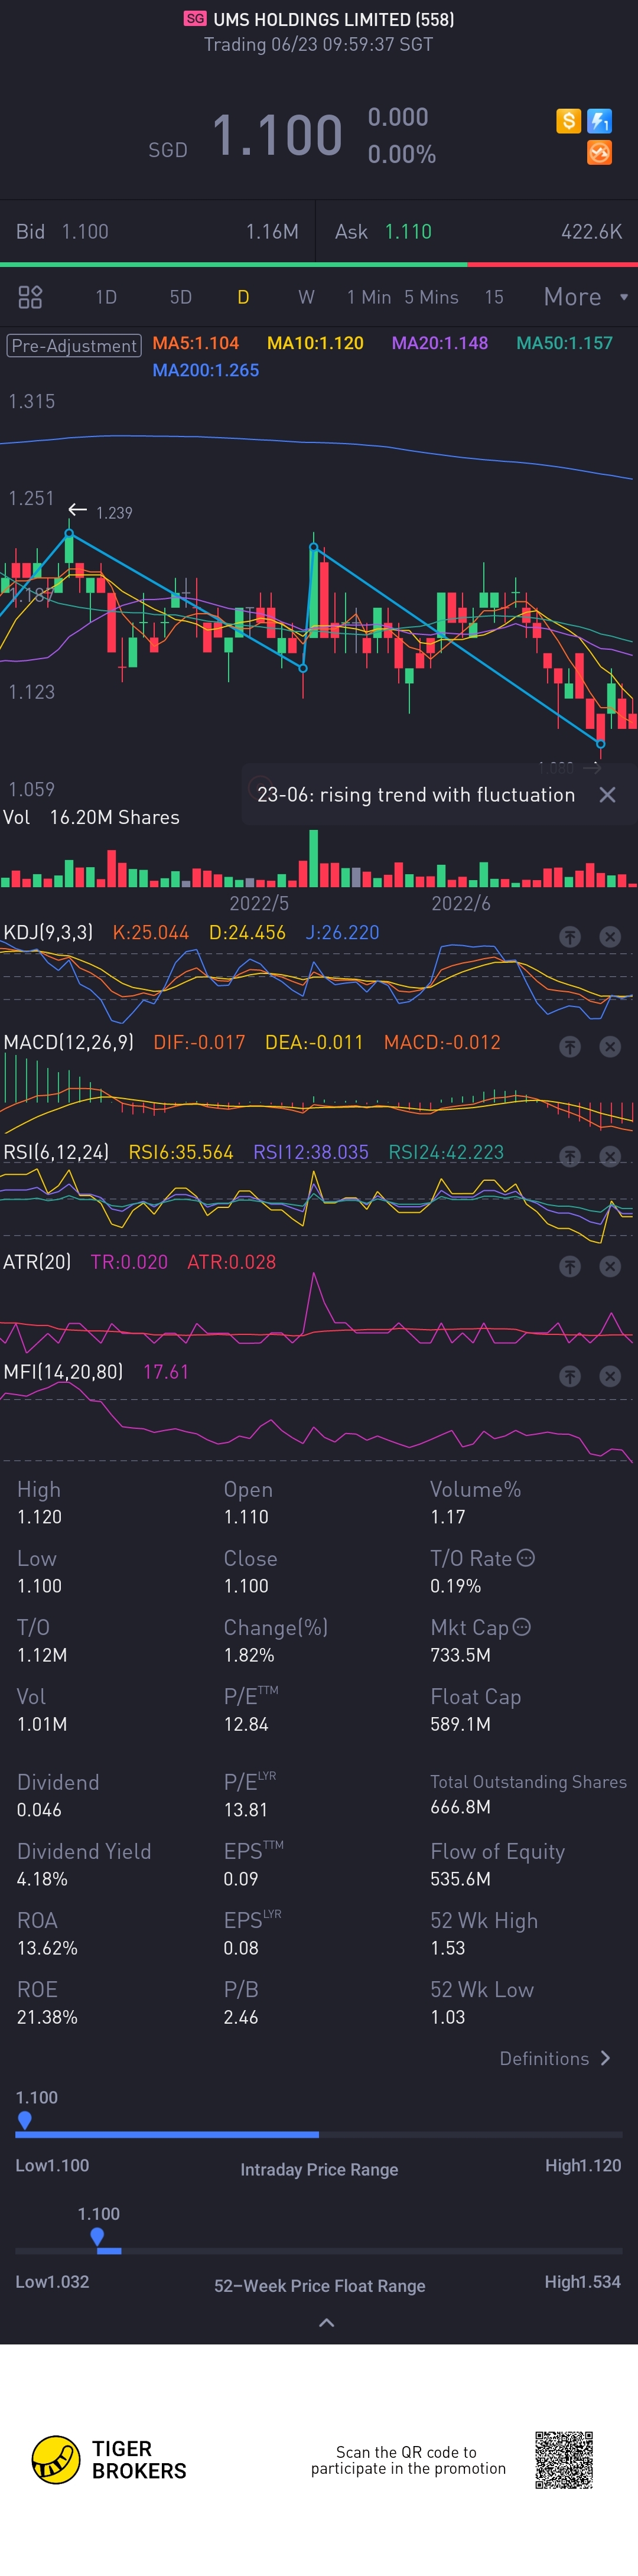Tap the 52 Wk High 1.53 value
The width and height of the screenshot is (638, 2576).
click(x=448, y=1948)
